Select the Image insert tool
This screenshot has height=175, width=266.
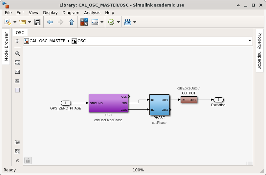[x=17, y=81]
